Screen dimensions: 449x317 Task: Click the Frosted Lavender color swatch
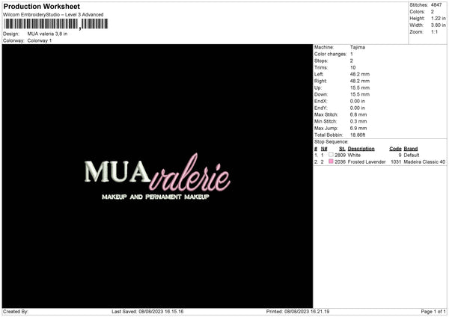point(331,161)
